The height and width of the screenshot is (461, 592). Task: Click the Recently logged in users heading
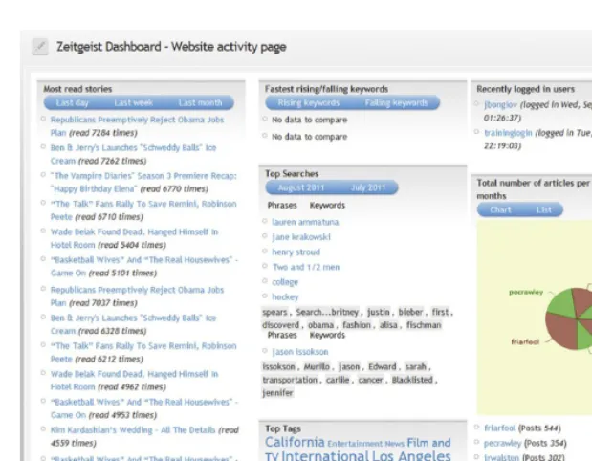coord(526,89)
